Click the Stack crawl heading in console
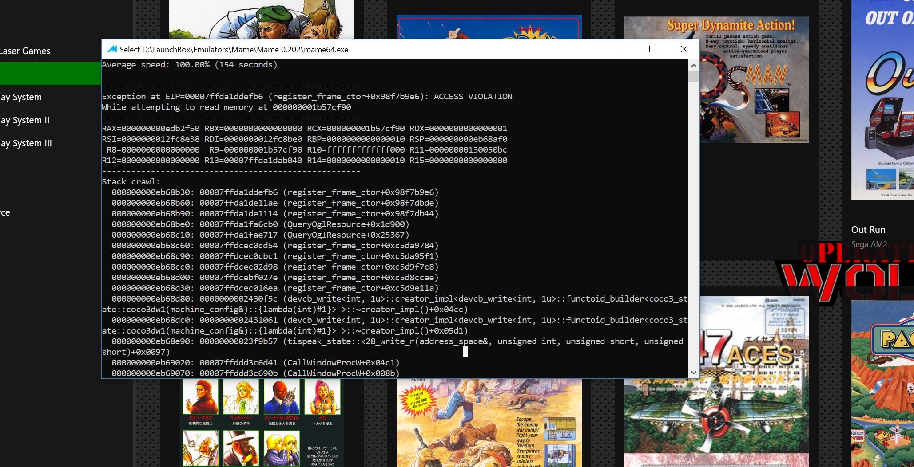The image size is (914, 467). tap(131, 182)
